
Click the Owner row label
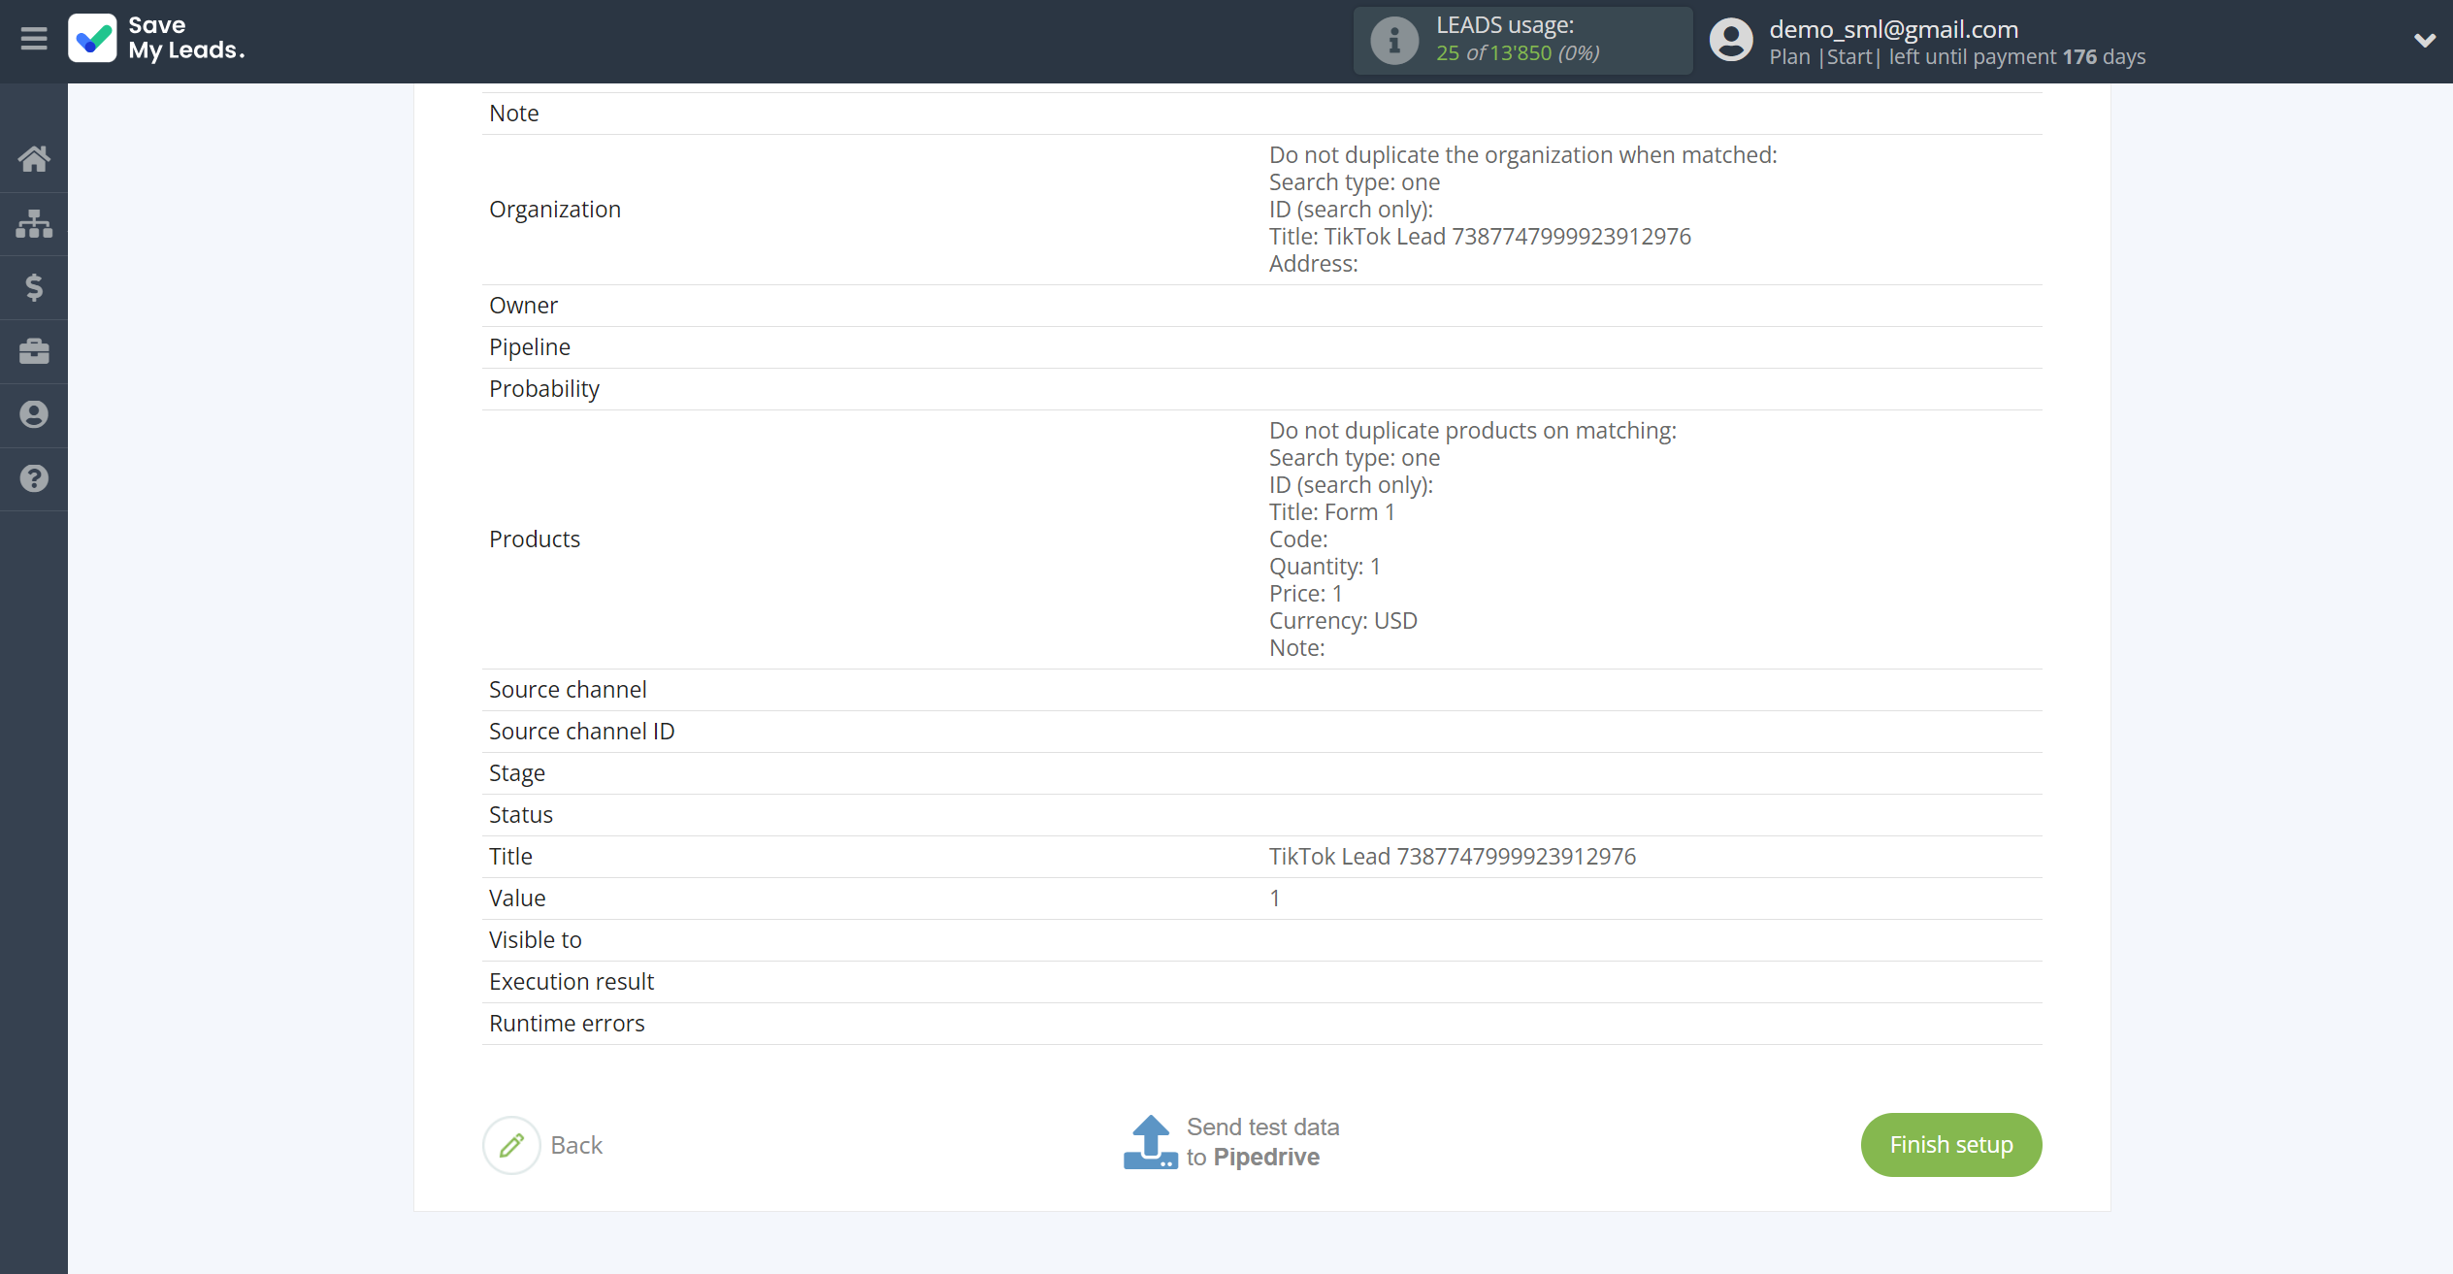tap(524, 306)
